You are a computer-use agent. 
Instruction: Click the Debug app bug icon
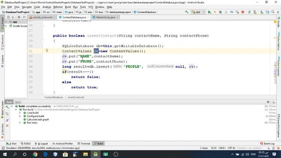220,12
